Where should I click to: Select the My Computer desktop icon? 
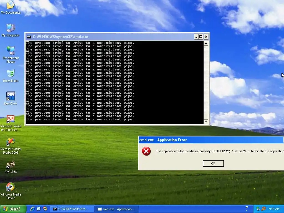point(11,30)
